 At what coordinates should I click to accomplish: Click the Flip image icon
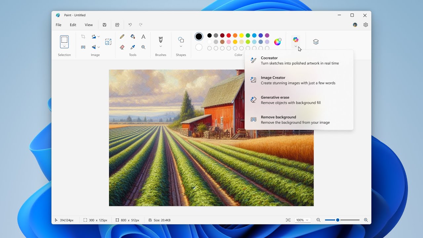[x=94, y=47]
